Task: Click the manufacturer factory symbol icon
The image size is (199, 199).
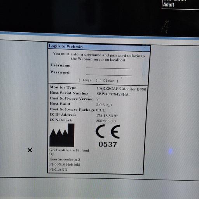Action: pos(62,135)
